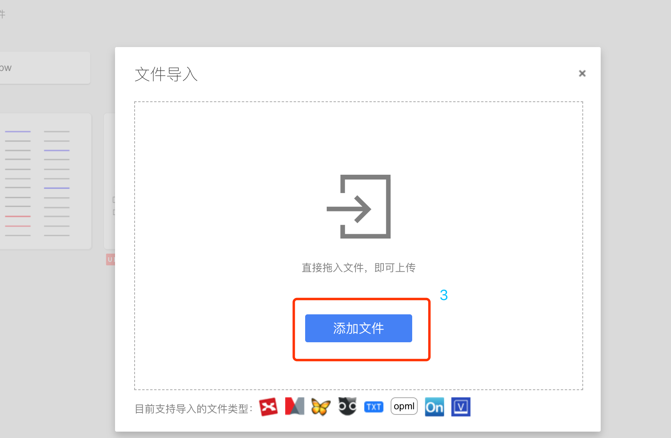This screenshot has width=671, height=438.
Task: Click the 文件导入 dialog title
Action: (x=166, y=75)
